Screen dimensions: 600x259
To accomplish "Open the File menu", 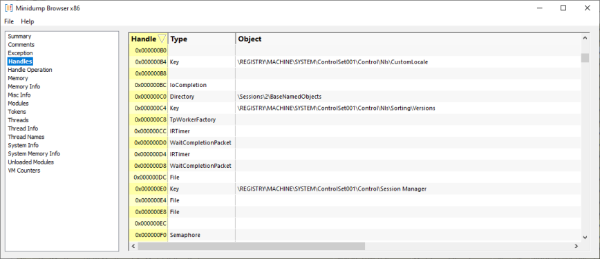I will click(9, 21).
